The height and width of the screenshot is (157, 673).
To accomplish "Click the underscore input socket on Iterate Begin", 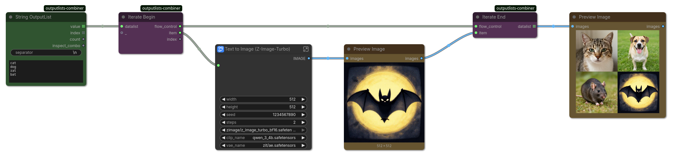I will [122, 33].
